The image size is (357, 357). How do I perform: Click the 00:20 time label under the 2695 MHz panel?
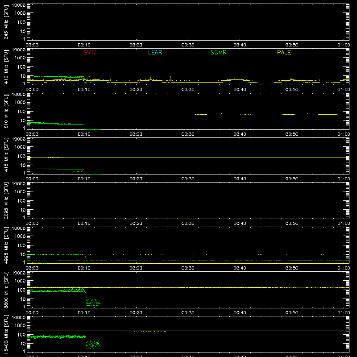136,224
